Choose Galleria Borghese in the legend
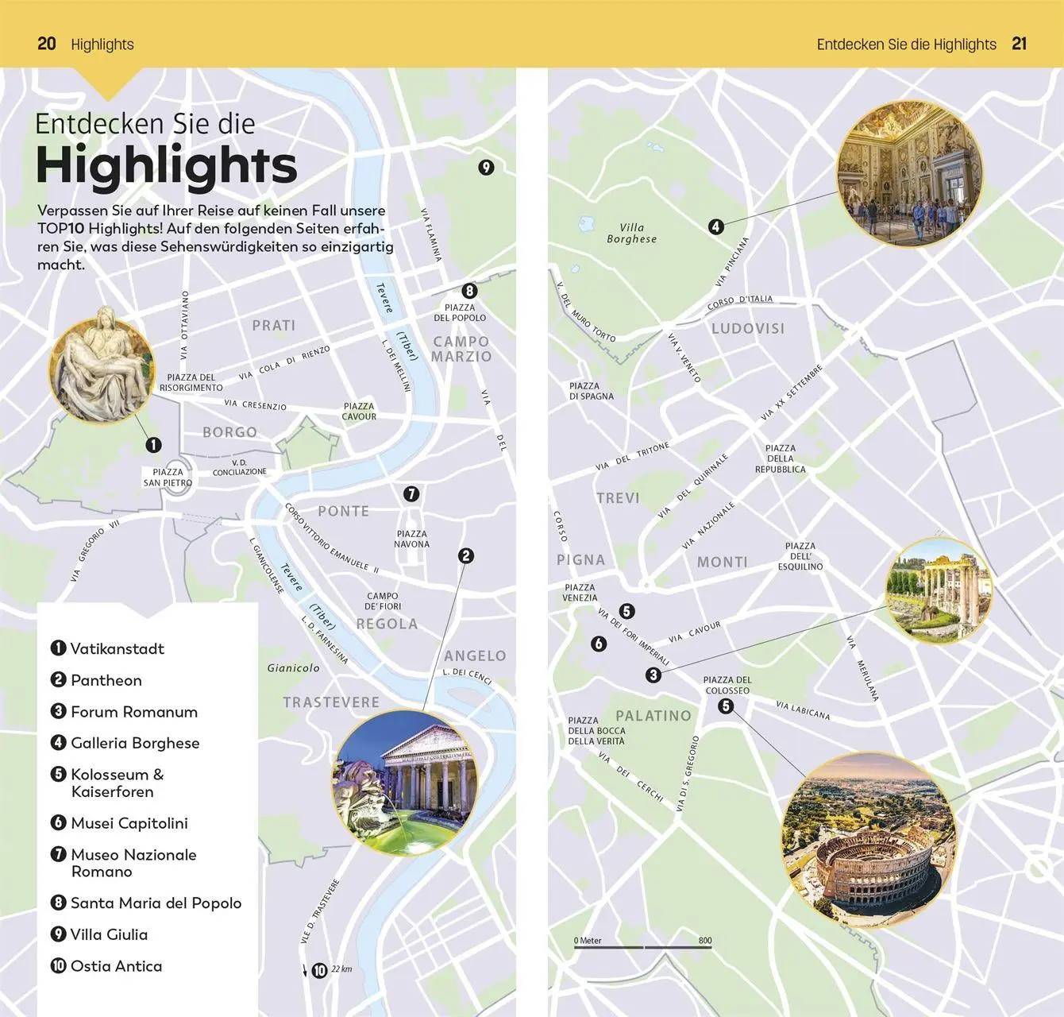The width and height of the screenshot is (1064, 1017). (x=134, y=743)
